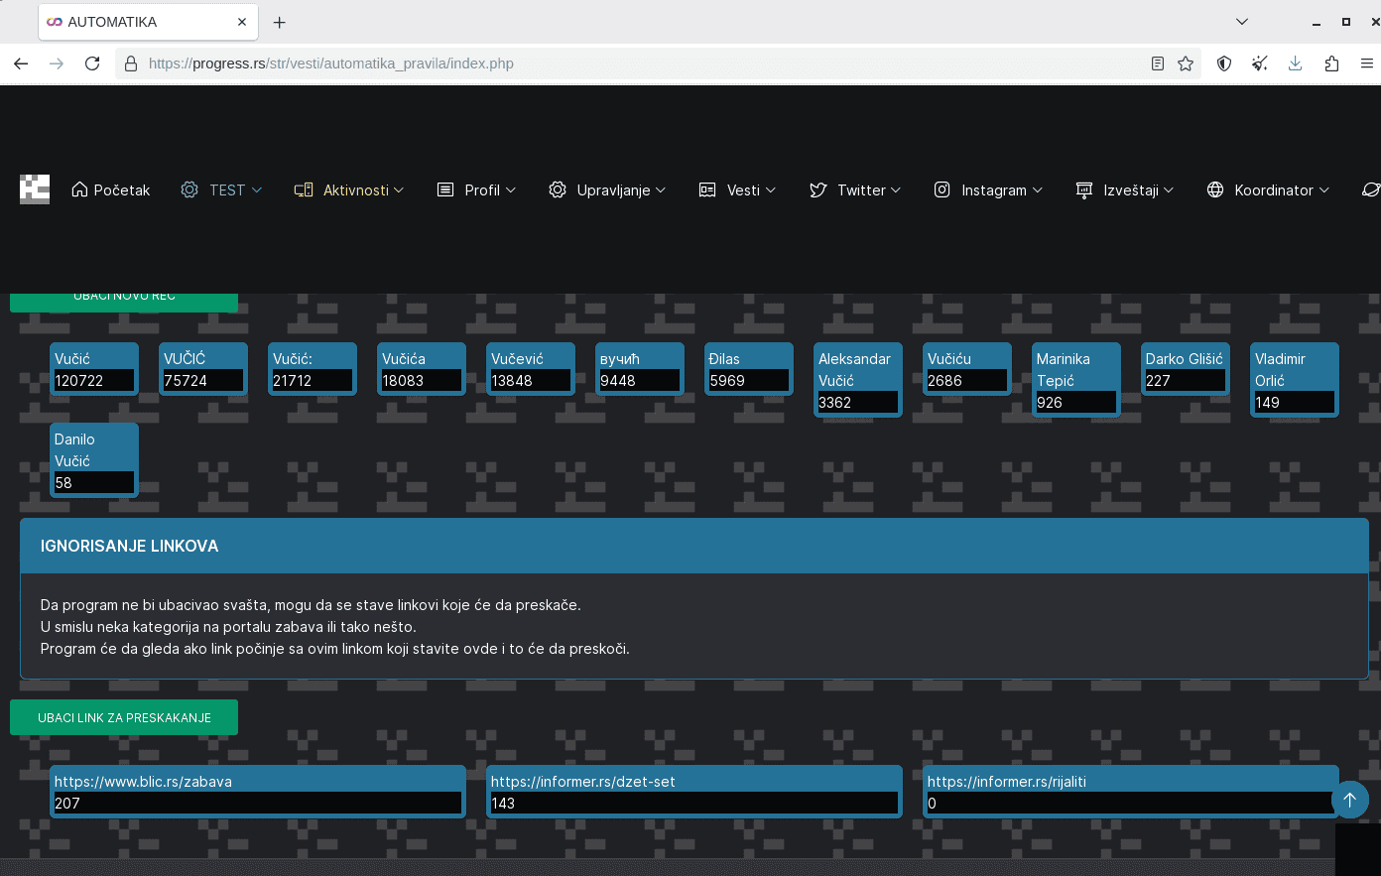Bookmark this page with the star icon
The image size is (1381, 876).
[1186, 63]
